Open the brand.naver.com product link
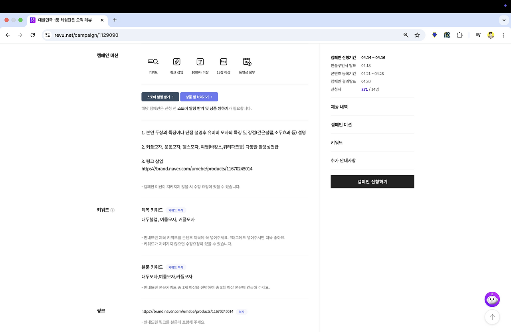Image resolution: width=511 pixels, height=332 pixels. 197,168
